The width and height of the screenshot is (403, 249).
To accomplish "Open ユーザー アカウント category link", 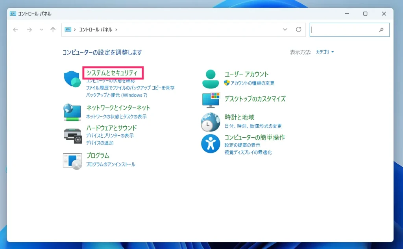I will point(246,74).
